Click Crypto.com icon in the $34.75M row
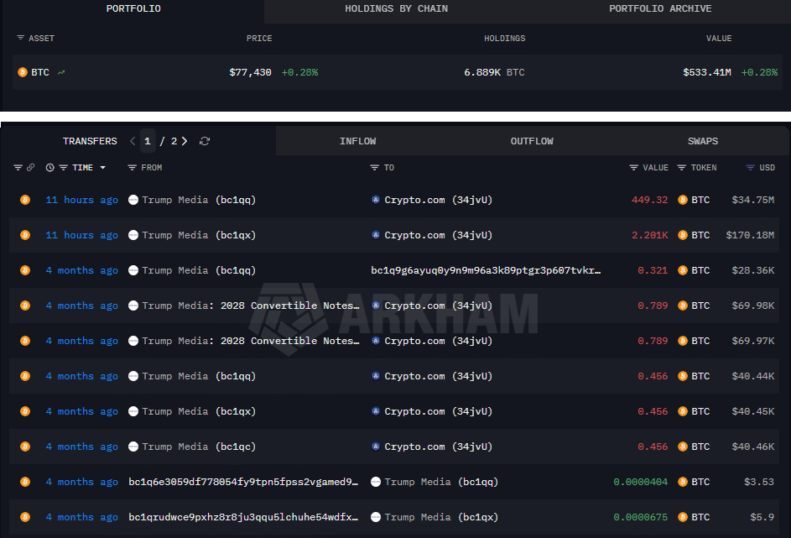This screenshot has height=538, width=791. [x=375, y=200]
